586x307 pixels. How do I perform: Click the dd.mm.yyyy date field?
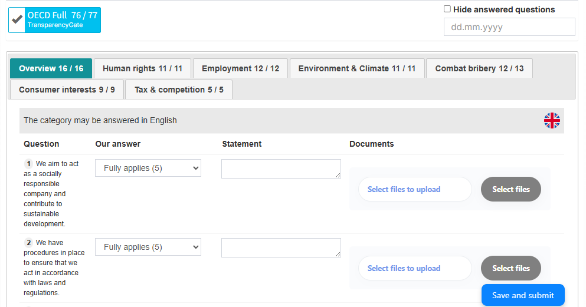click(x=509, y=27)
